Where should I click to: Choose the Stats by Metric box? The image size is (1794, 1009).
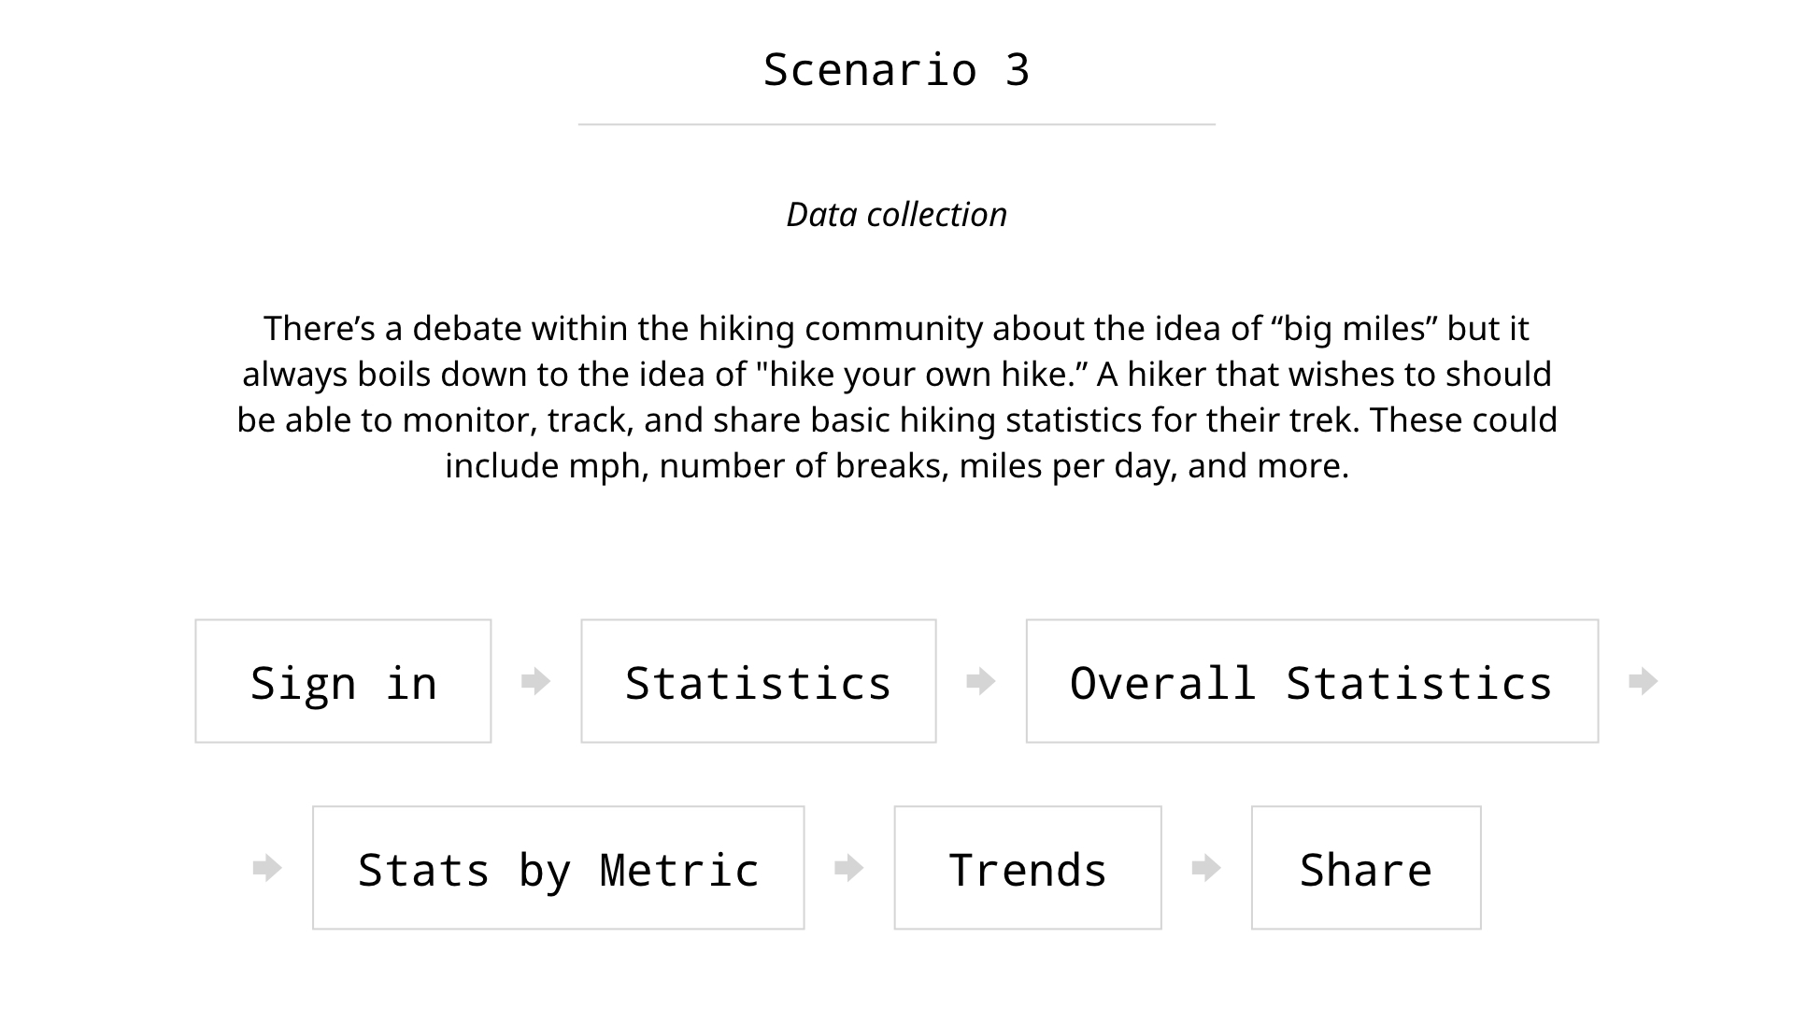(x=559, y=868)
